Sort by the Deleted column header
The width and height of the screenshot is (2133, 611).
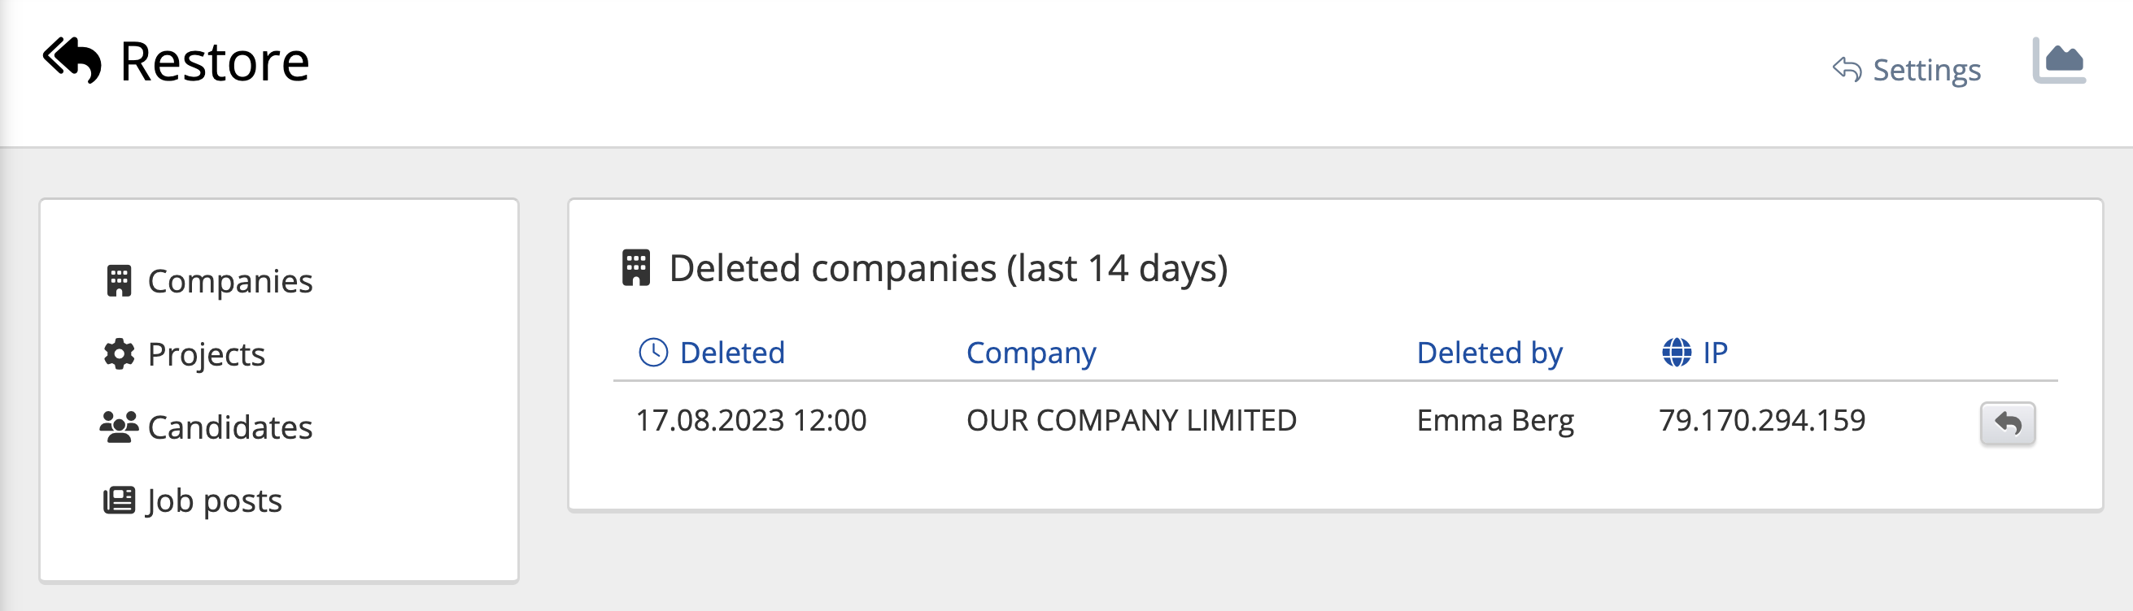(x=731, y=352)
